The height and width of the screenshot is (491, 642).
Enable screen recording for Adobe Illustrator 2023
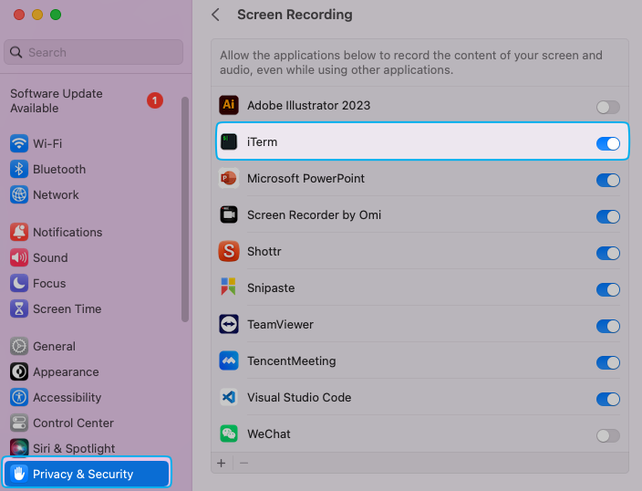[607, 107]
